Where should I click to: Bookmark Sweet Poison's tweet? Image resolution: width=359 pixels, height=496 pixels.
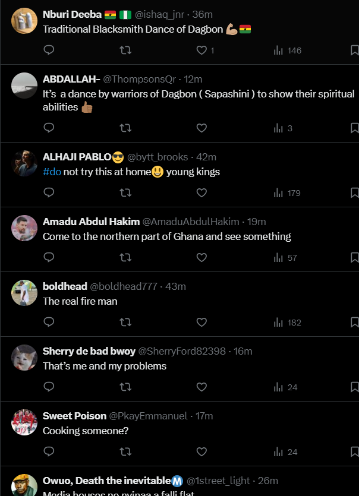click(x=354, y=451)
